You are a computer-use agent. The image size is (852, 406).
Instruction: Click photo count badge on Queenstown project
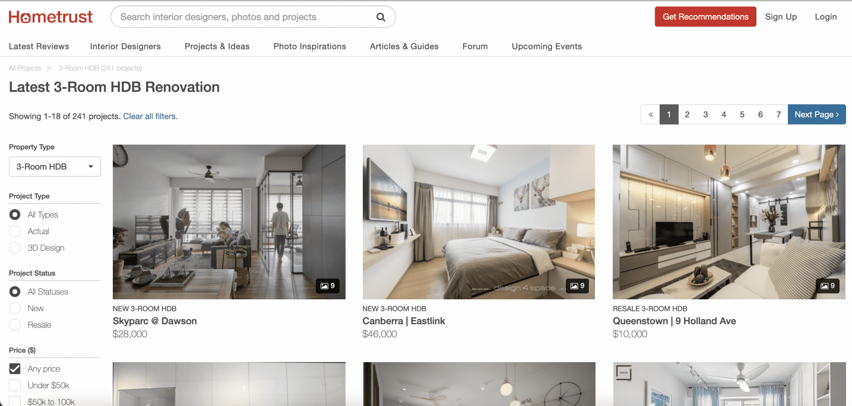[x=827, y=286]
